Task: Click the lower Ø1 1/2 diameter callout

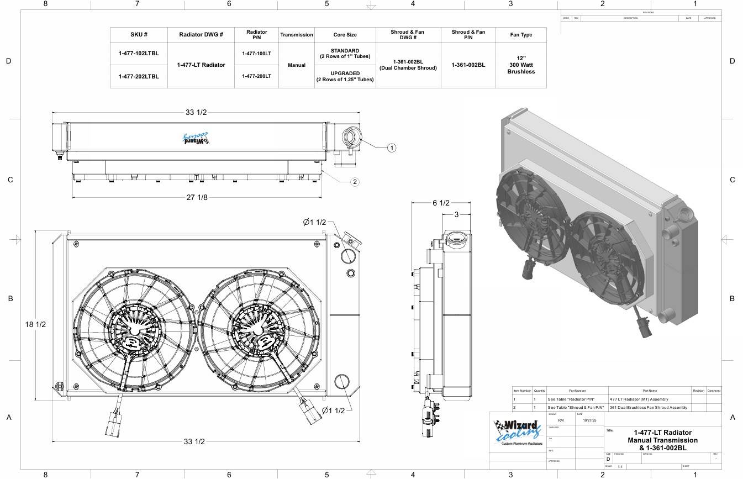Action: [333, 410]
